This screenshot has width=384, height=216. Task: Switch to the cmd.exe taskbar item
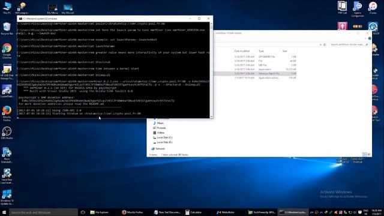(293, 212)
